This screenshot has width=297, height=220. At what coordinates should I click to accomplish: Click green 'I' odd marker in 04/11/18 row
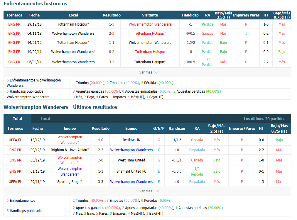coord(246,34)
